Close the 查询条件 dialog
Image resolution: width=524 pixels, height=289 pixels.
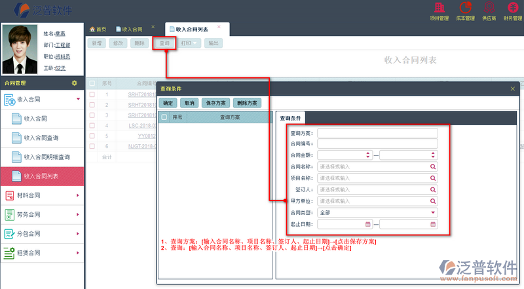513,88
